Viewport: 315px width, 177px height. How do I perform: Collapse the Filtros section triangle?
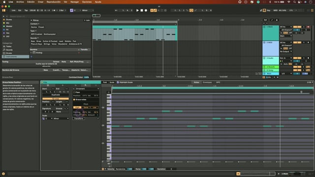(x=31, y=20)
